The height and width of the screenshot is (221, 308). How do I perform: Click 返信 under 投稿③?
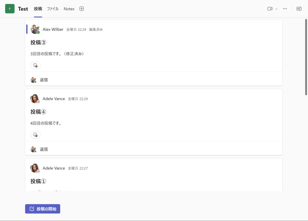pyautogui.click(x=44, y=80)
